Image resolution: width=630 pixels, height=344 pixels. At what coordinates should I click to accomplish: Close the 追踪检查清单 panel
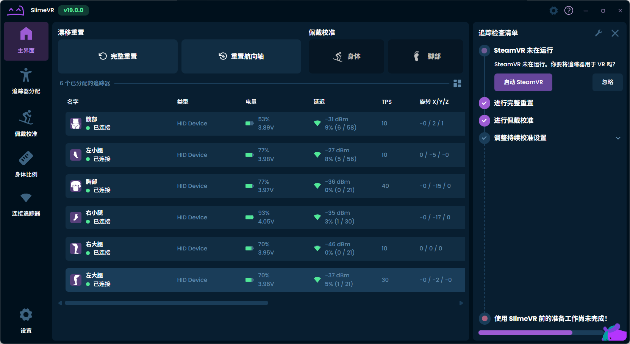pos(615,33)
